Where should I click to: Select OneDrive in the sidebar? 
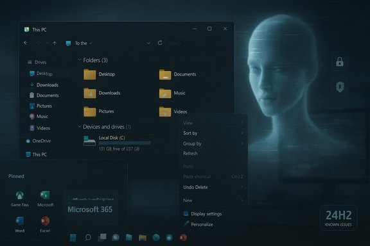tap(42, 141)
